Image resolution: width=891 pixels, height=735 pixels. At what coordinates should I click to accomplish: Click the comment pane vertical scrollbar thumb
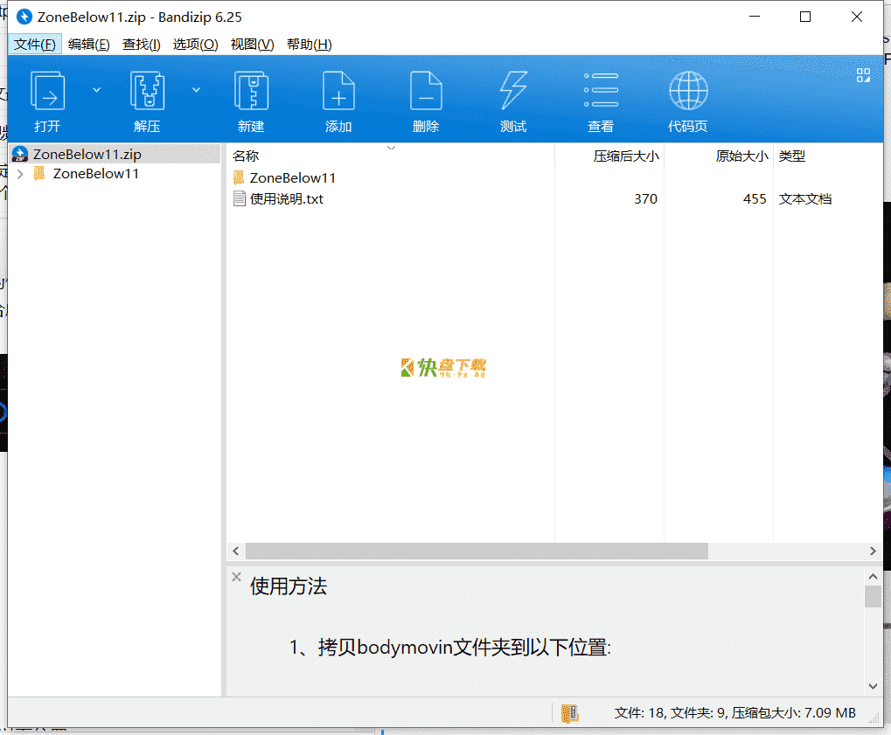click(x=874, y=596)
